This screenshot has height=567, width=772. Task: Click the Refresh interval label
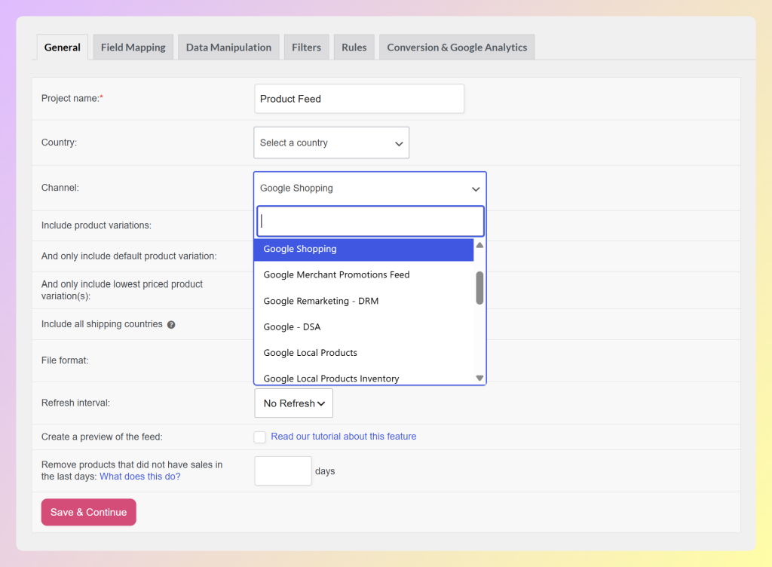coord(76,403)
